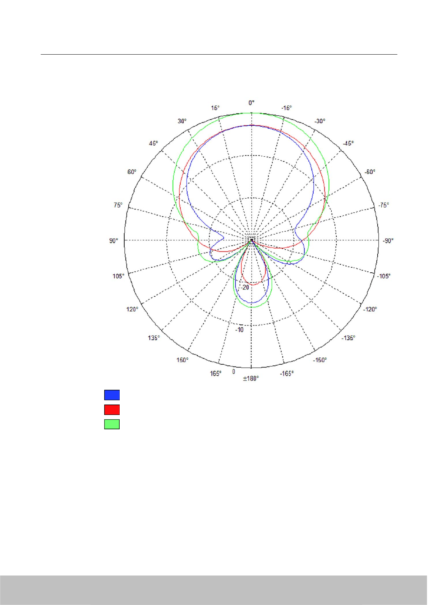Viewport: 428px width, 605px height.
Task: Click the -10 radial scale label
Action: (x=239, y=330)
